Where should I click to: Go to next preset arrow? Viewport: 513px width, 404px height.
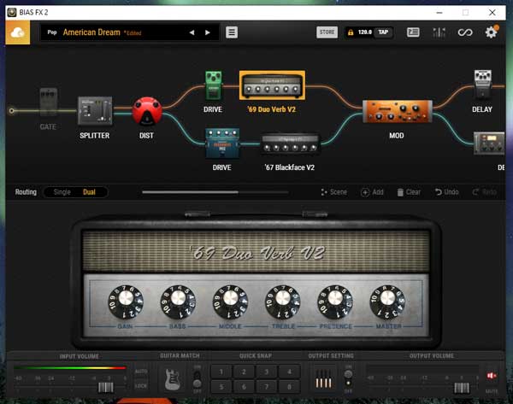[x=208, y=32]
